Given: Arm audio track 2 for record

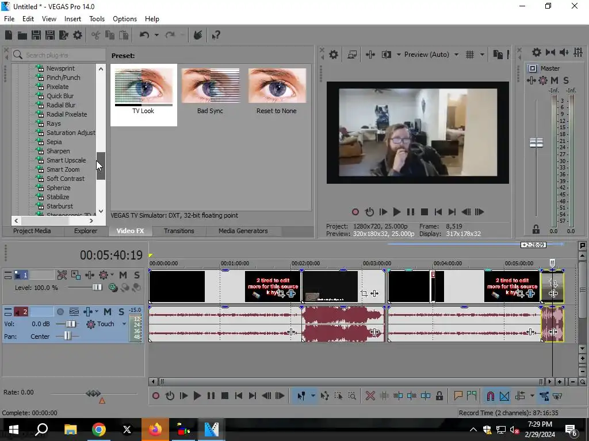Looking at the screenshot, I should click(60, 312).
